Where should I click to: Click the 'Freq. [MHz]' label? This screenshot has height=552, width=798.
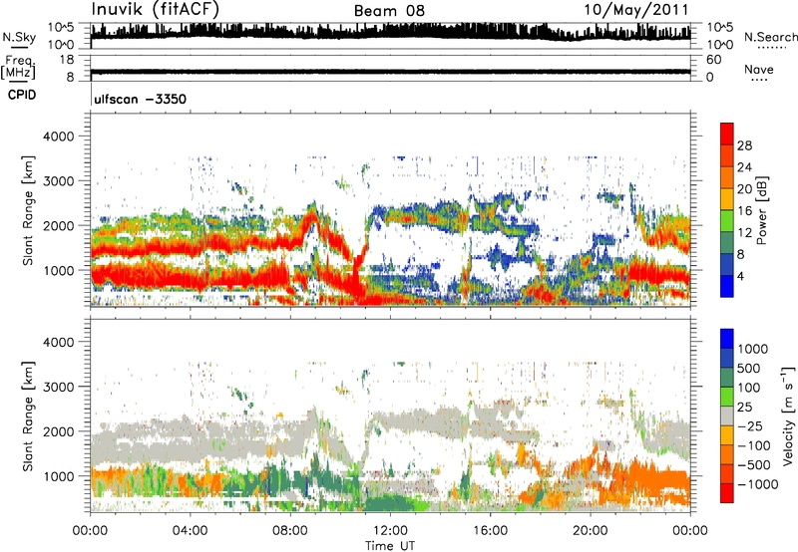(x=18, y=68)
